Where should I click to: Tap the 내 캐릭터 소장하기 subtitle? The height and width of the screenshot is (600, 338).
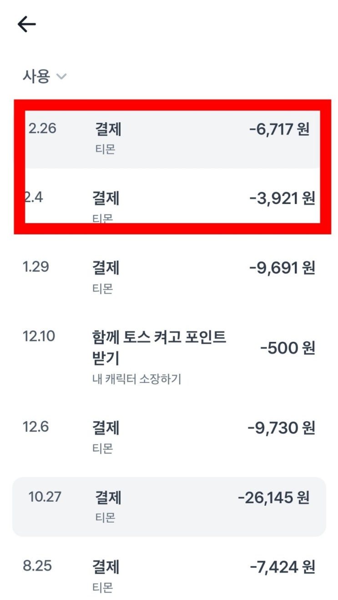coord(136,379)
